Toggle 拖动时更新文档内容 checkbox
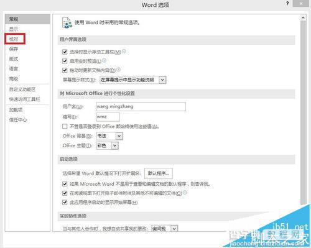Screen dimensions: 311x248 tap(65, 70)
